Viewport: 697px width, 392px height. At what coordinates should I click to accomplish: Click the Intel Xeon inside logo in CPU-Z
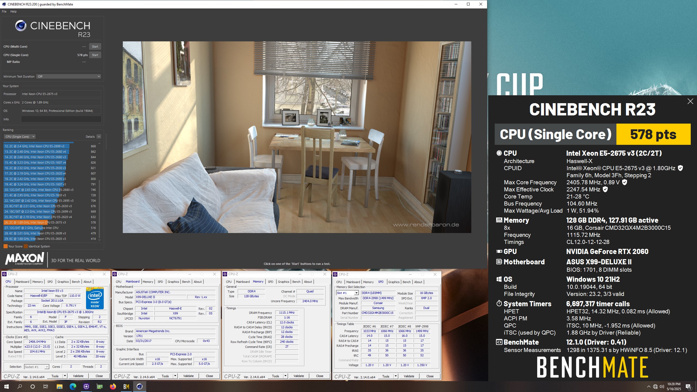pyautogui.click(x=94, y=298)
